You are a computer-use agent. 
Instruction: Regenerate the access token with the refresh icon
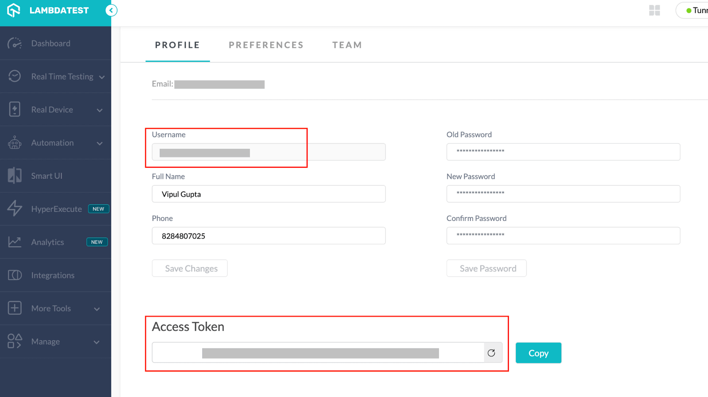pyautogui.click(x=491, y=353)
